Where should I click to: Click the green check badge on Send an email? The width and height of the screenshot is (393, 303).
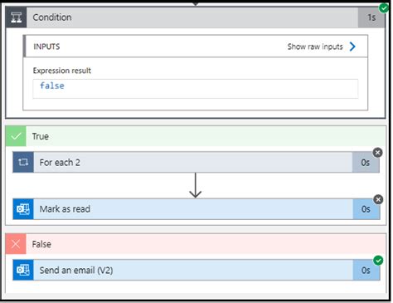(x=378, y=261)
